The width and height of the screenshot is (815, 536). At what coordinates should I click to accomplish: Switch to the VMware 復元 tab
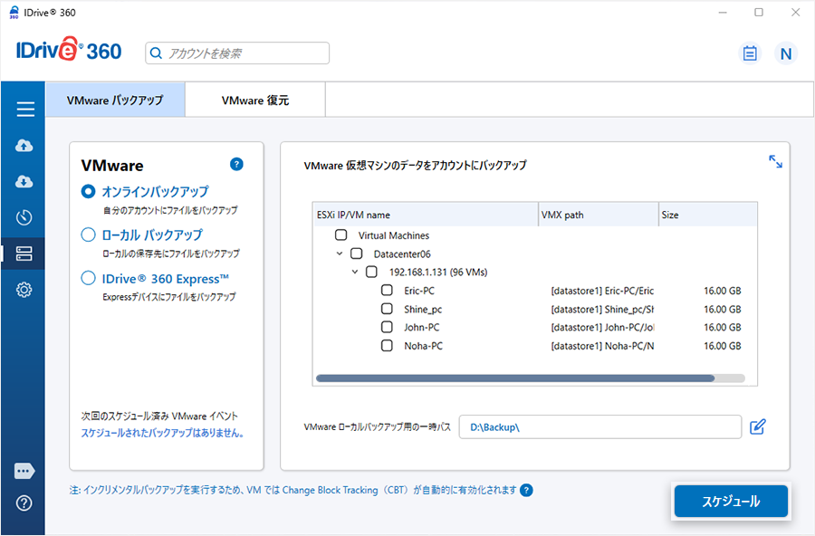[254, 100]
